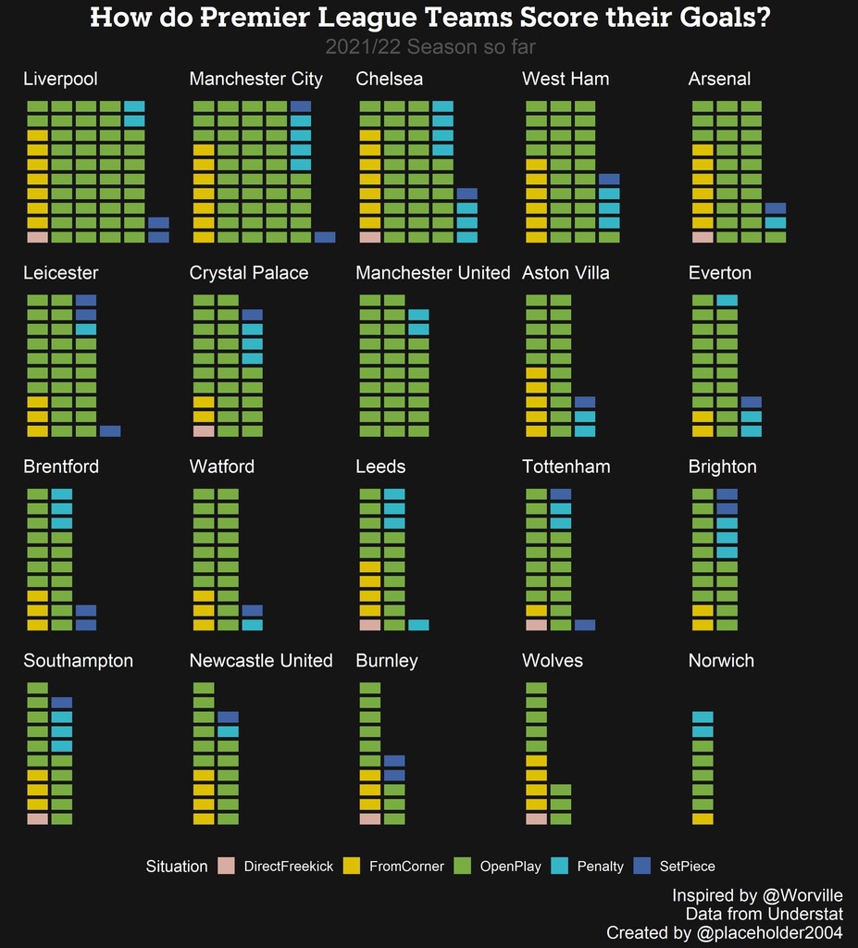Select Watford's single teal penalty square
The image size is (858, 948).
tap(252, 625)
